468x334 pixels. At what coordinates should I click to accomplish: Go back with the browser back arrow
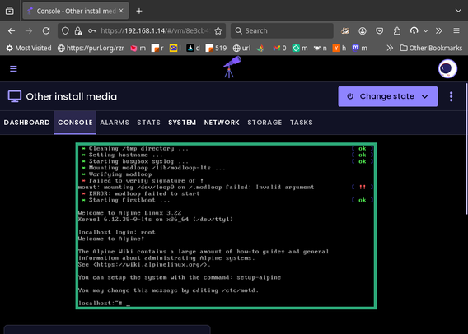[x=12, y=30]
